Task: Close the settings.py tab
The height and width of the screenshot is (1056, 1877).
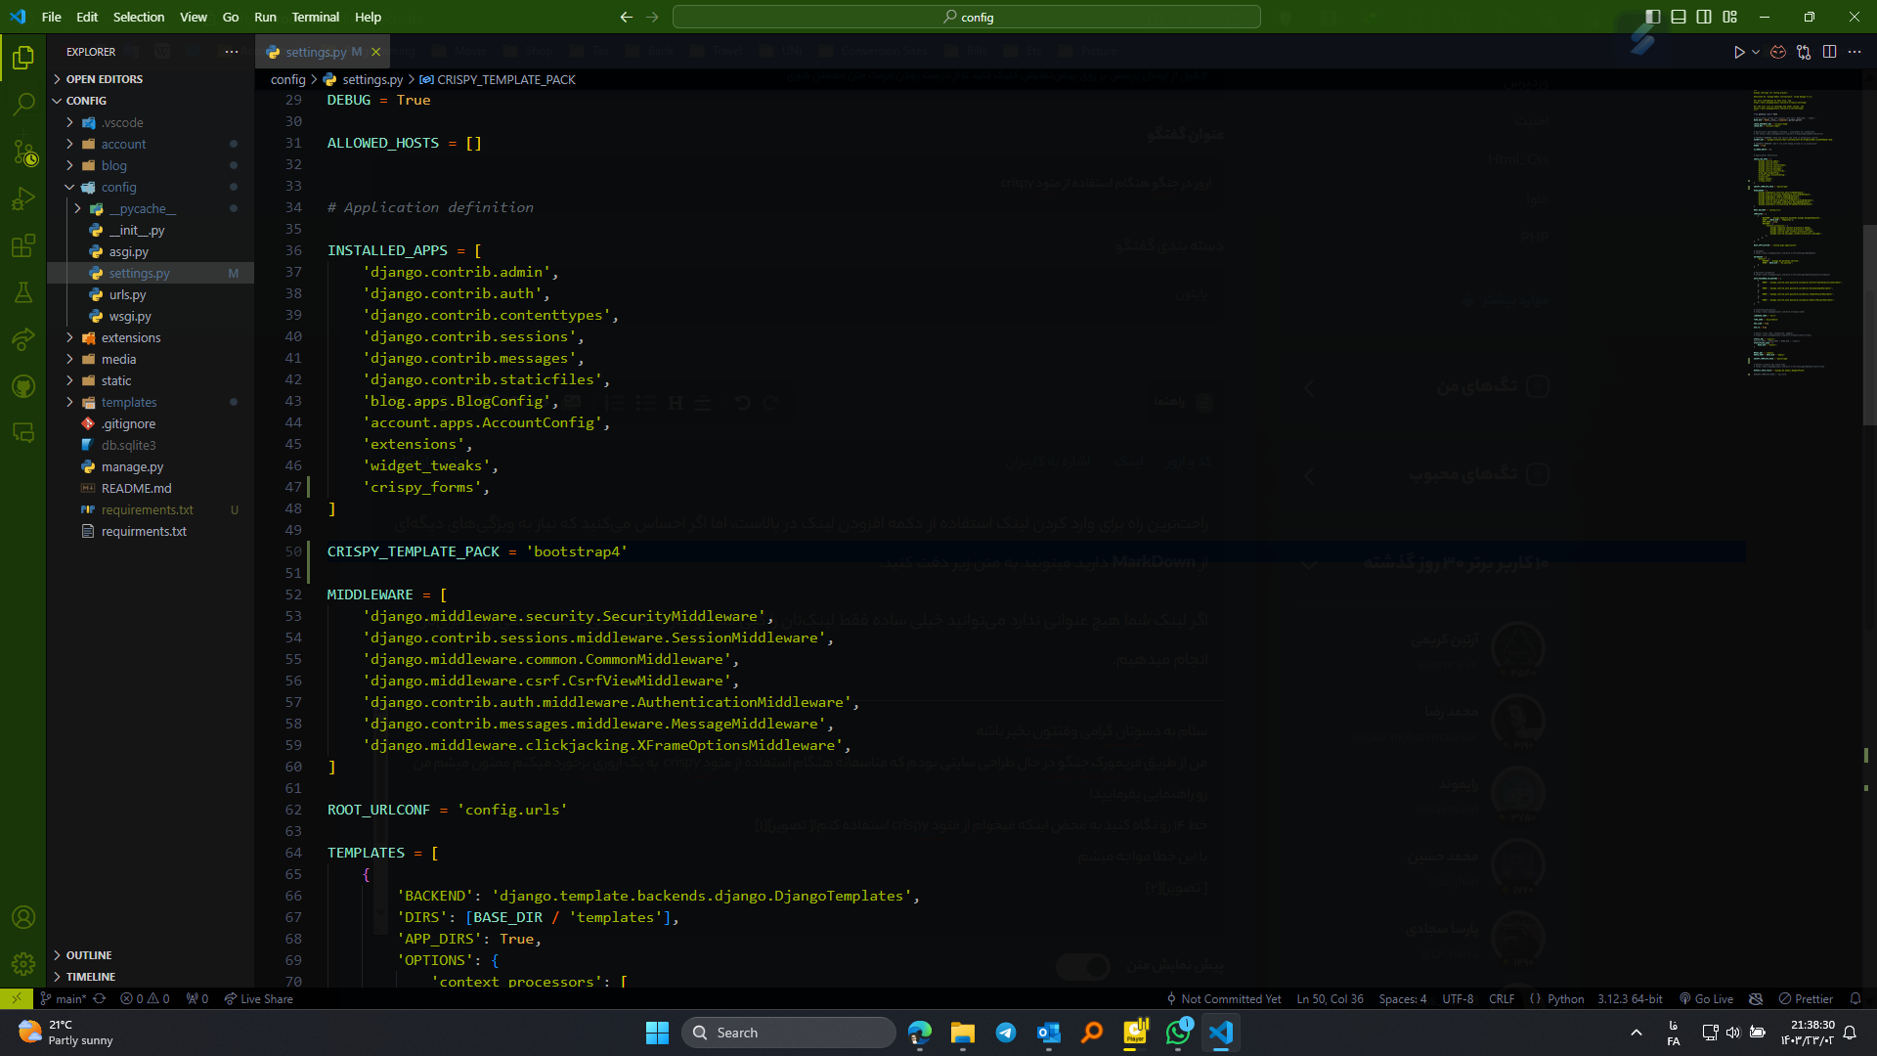Action: tap(375, 52)
